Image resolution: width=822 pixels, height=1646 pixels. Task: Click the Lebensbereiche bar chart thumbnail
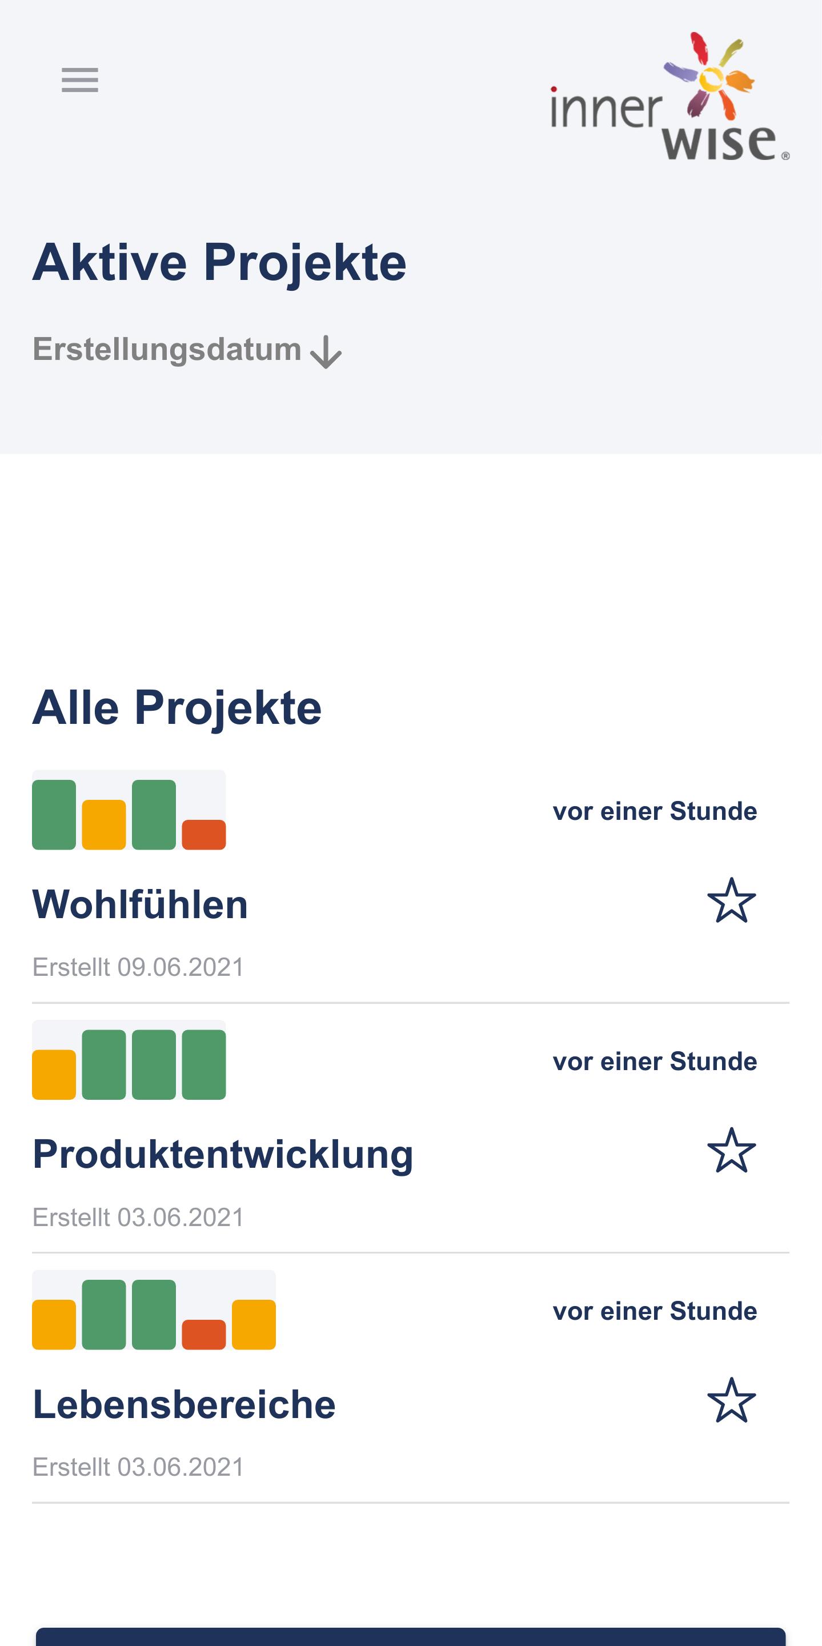[154, 1309]
